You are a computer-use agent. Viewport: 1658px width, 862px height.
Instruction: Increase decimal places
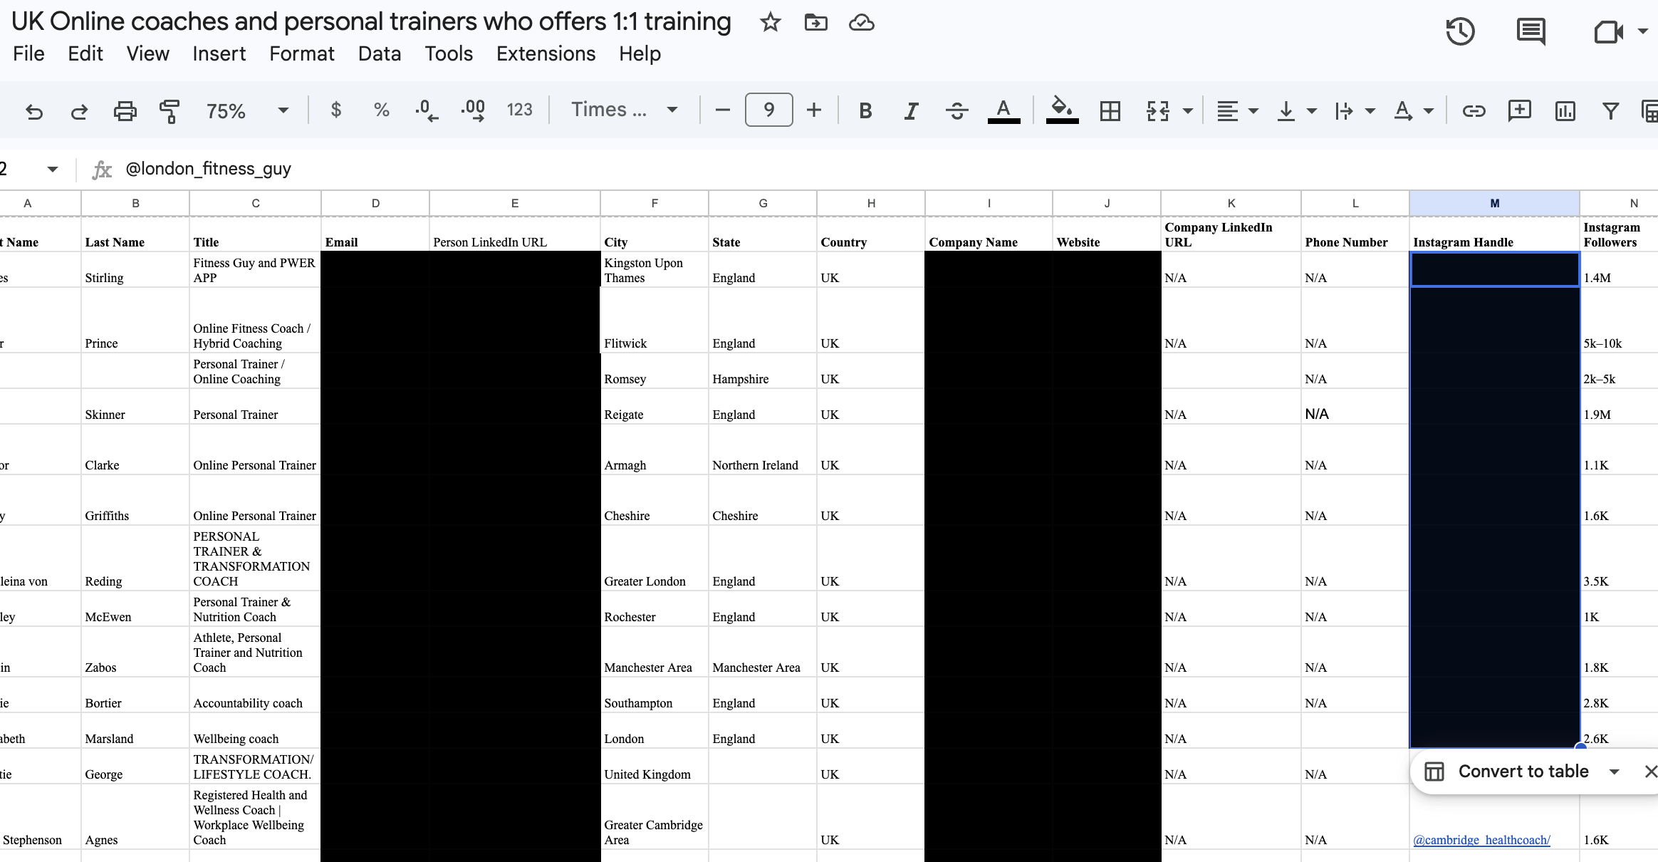coord(473,110)
